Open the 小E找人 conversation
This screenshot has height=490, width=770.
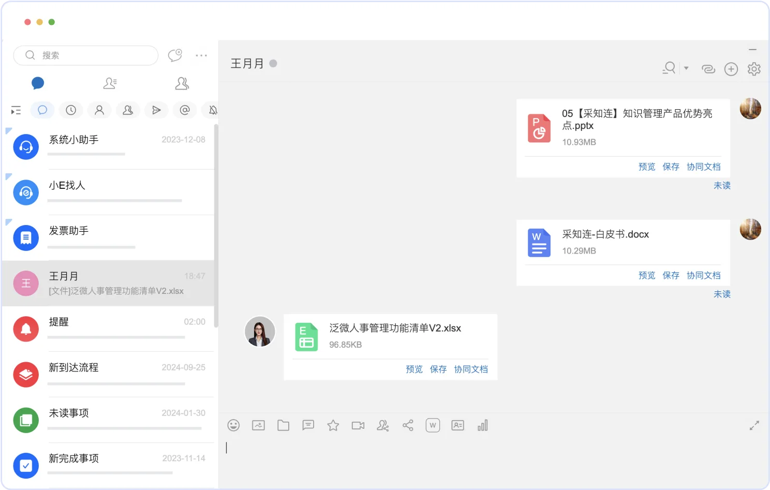108,192
